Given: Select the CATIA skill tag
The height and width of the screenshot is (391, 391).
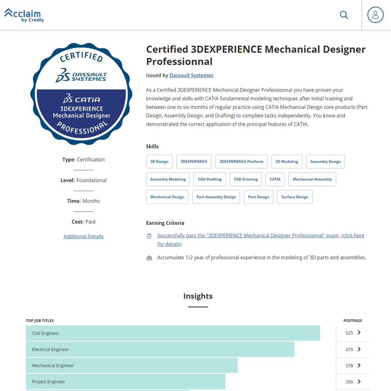Looking at the screenshot, I should tap(275, 179).
